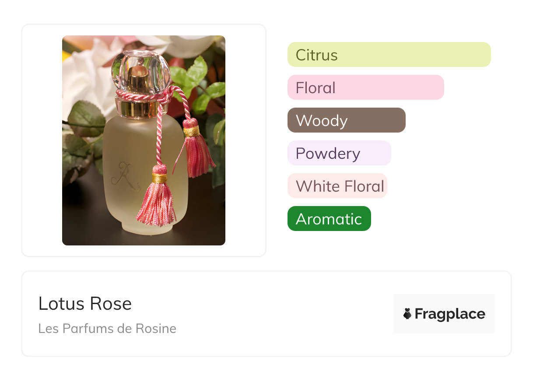533x378 pixels.
Task: Click the engraved R monogram on bottle
Action: tap(123, 175)
